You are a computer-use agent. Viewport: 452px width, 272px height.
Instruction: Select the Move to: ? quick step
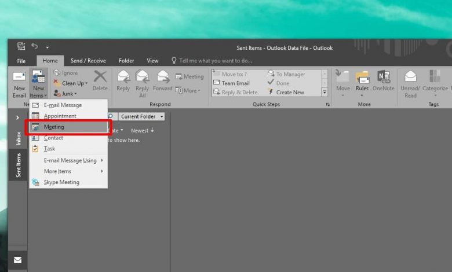[x=231, y=74]
